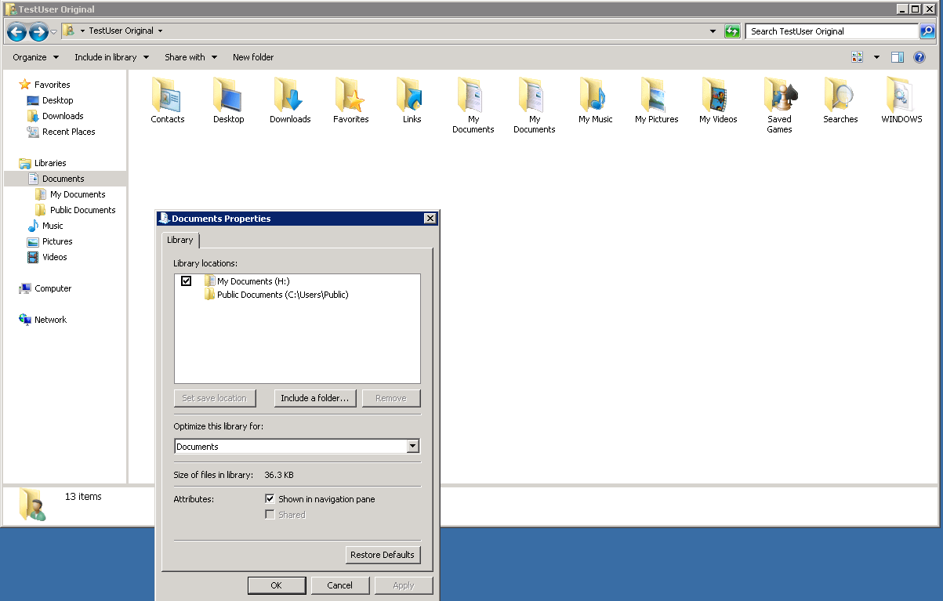Open the Favorites folder with star icon

coord(350,95)
